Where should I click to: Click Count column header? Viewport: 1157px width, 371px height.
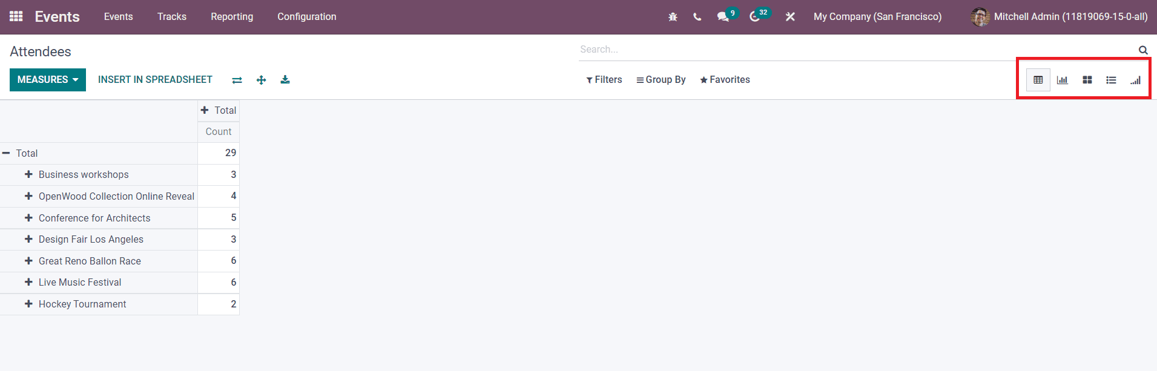pyautogui.click(x=219, y=132)
